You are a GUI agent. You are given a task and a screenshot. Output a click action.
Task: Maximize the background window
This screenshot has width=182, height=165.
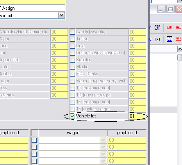[170, 9]
